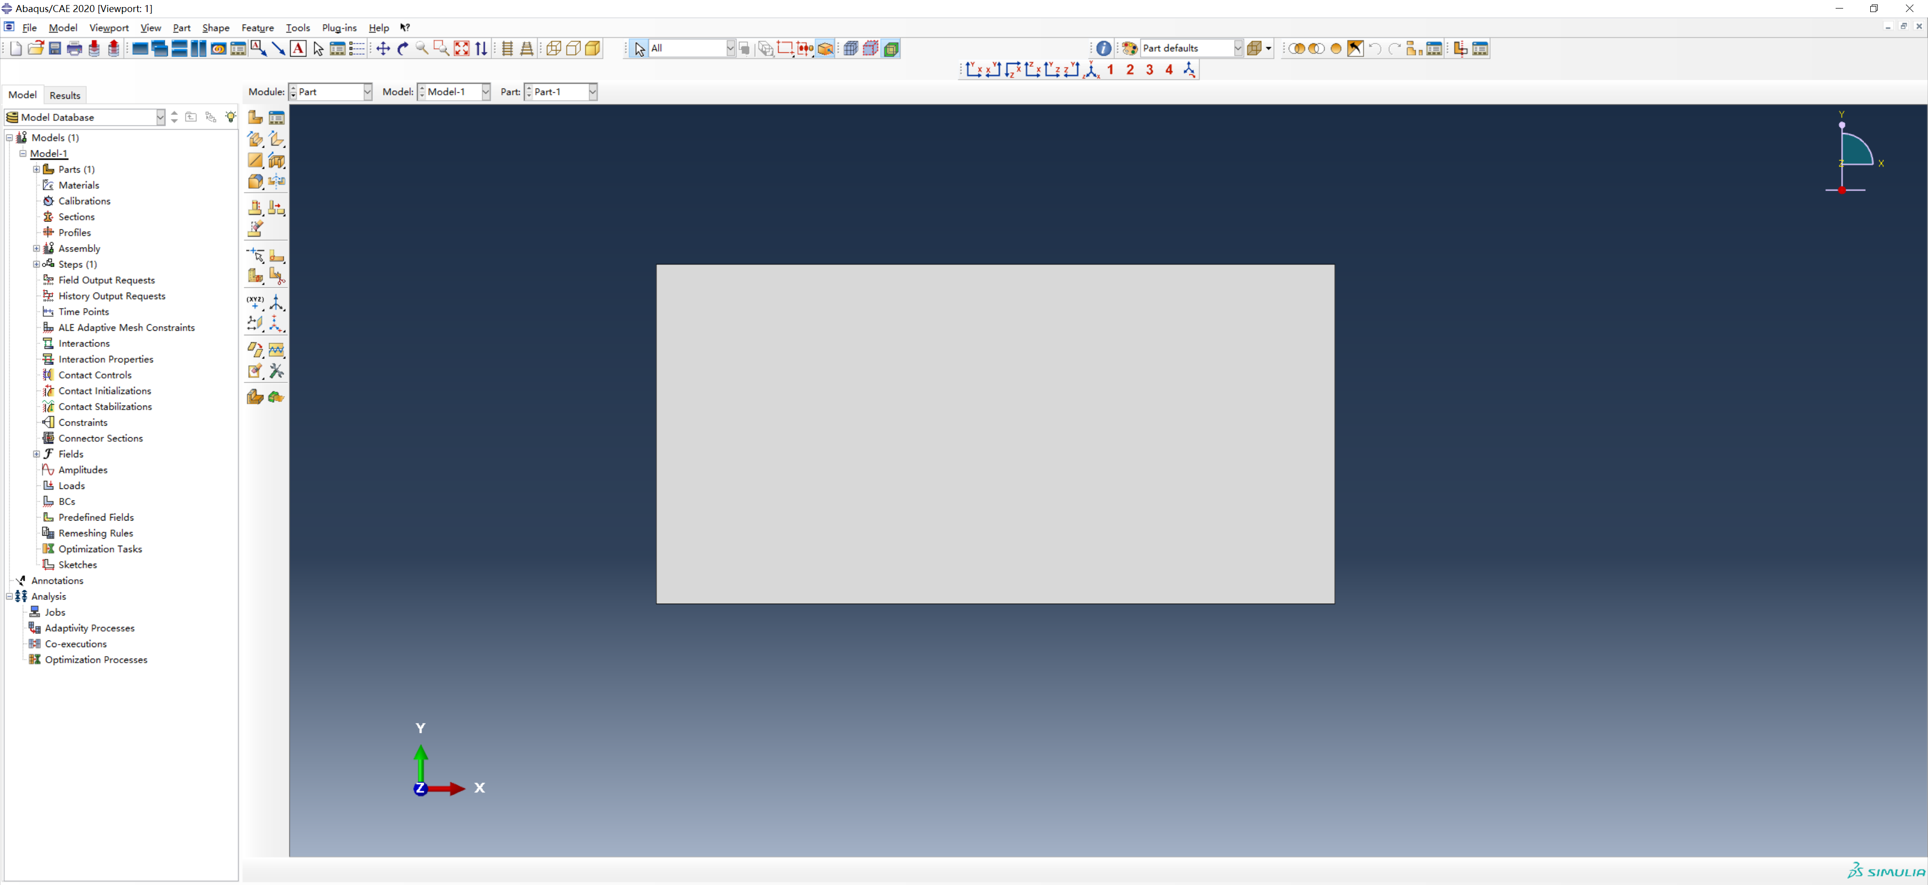1928x885 pixels.
Task: Open the render style cube dropdown arrow
Action: pos(1269,49)
